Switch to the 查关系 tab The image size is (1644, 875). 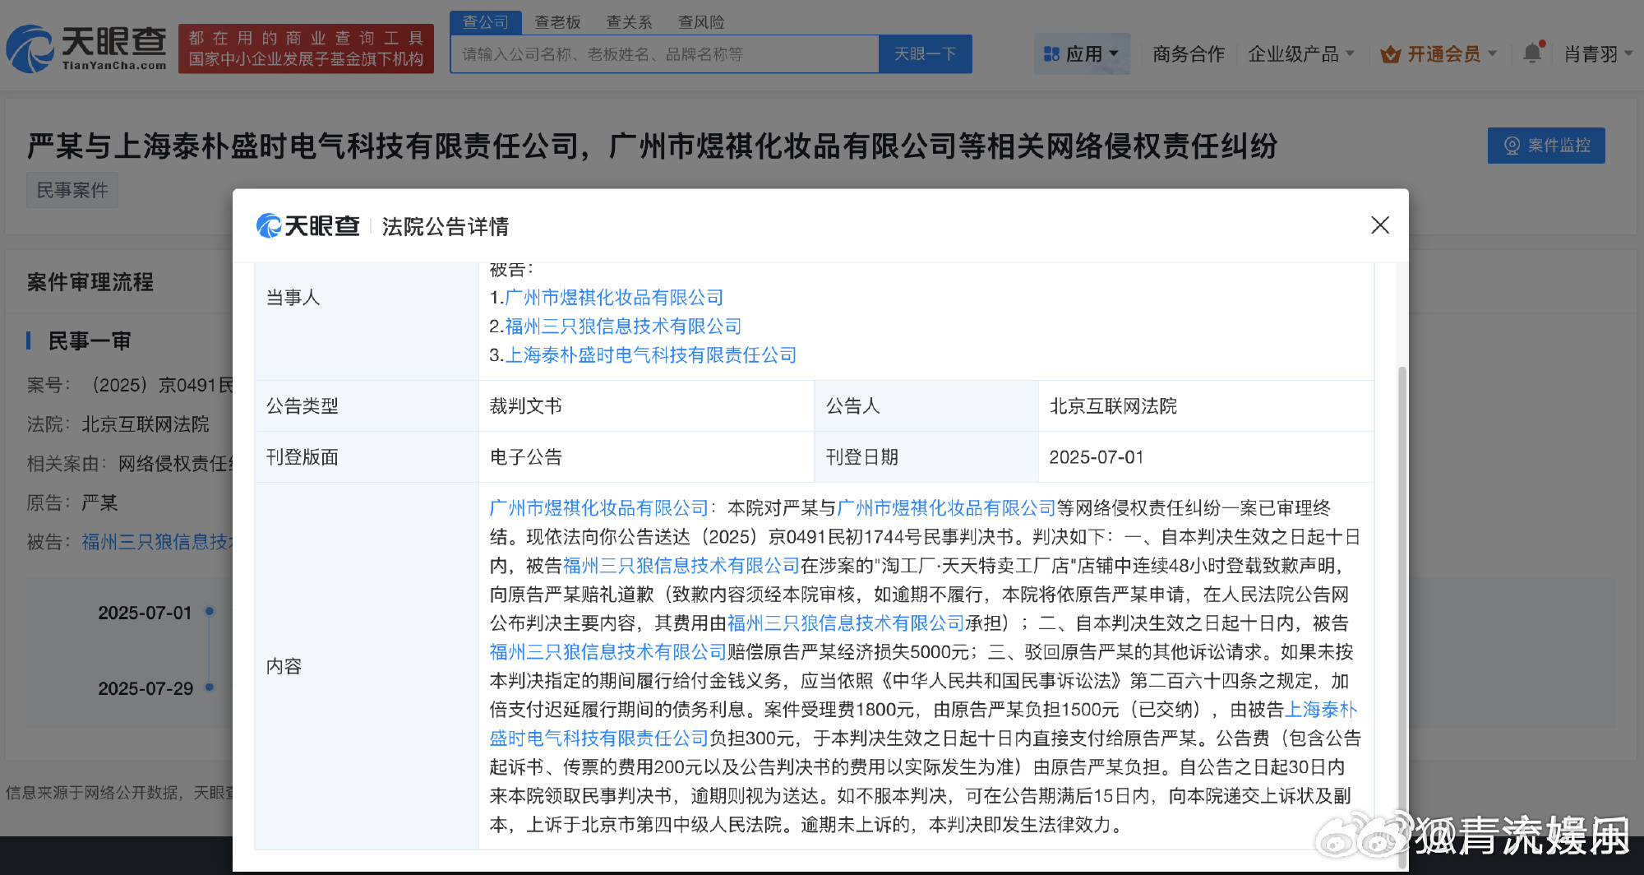(630, 22)
